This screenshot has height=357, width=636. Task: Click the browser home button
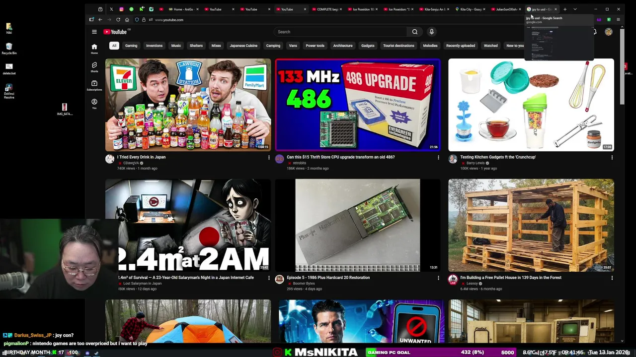pos(127,20)
